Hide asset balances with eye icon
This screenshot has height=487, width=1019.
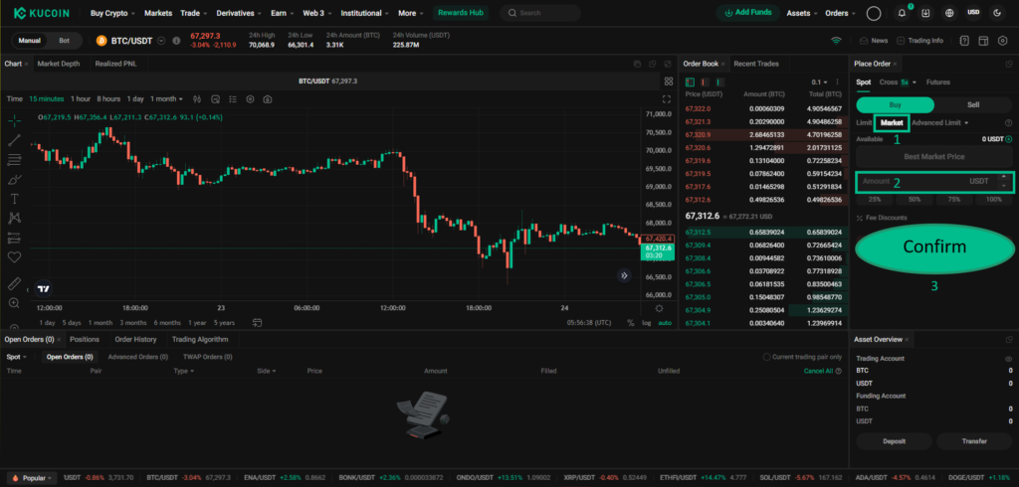[1009, 359]
